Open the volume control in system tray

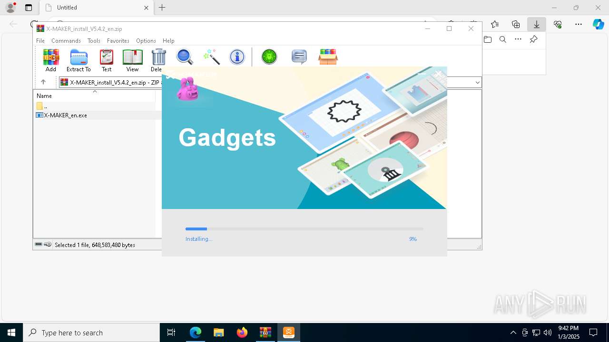pyautogui.click(x=548, y=332)
